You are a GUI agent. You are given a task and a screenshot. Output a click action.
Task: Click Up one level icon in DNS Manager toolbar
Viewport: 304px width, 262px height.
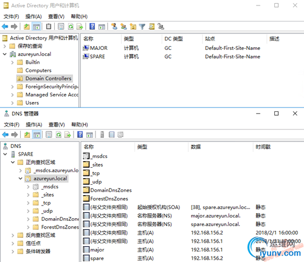tap(27, 135)
